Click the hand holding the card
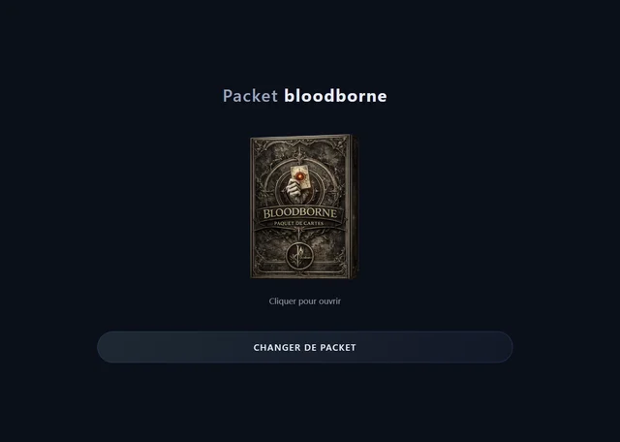 point(294,189)
